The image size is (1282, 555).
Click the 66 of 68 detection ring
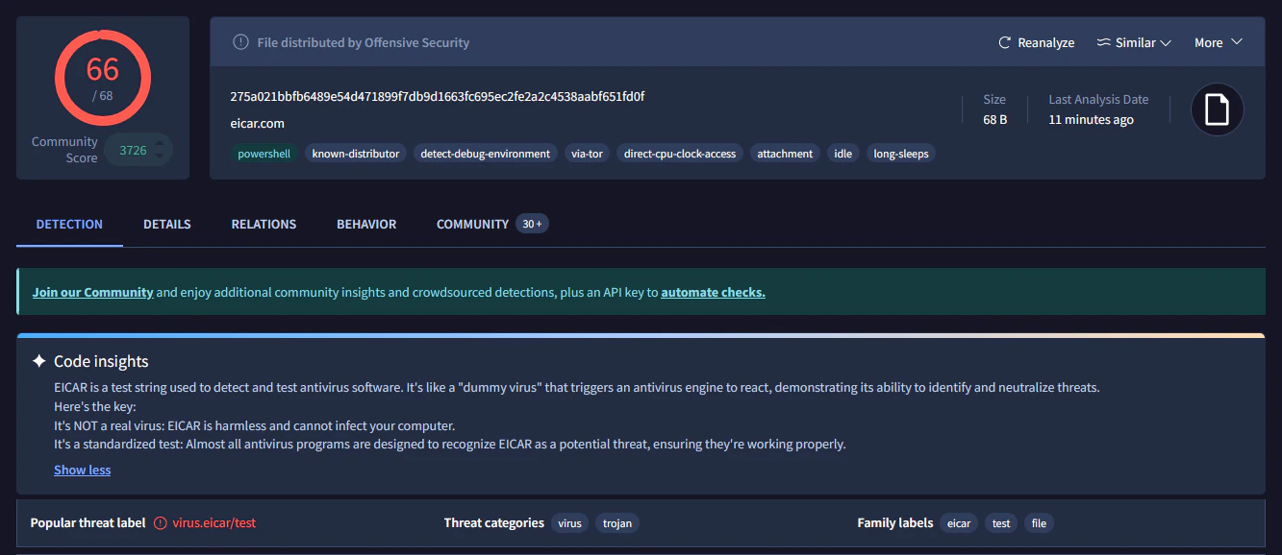click(x=102, y=78)
